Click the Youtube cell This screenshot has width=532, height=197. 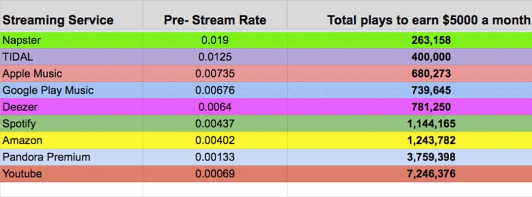tap(22, 174)
